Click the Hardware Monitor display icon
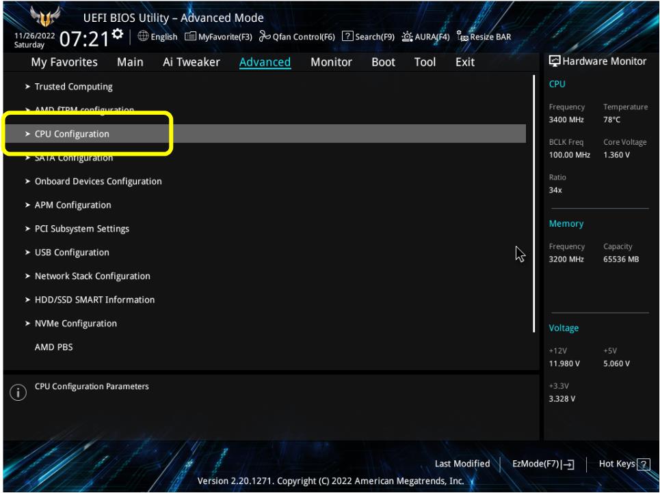This screenshot has width=660, height=493. (x=555, y=61)
